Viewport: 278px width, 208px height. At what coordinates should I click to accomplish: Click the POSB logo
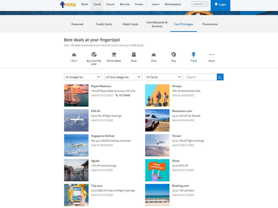[x=68, y=4]
